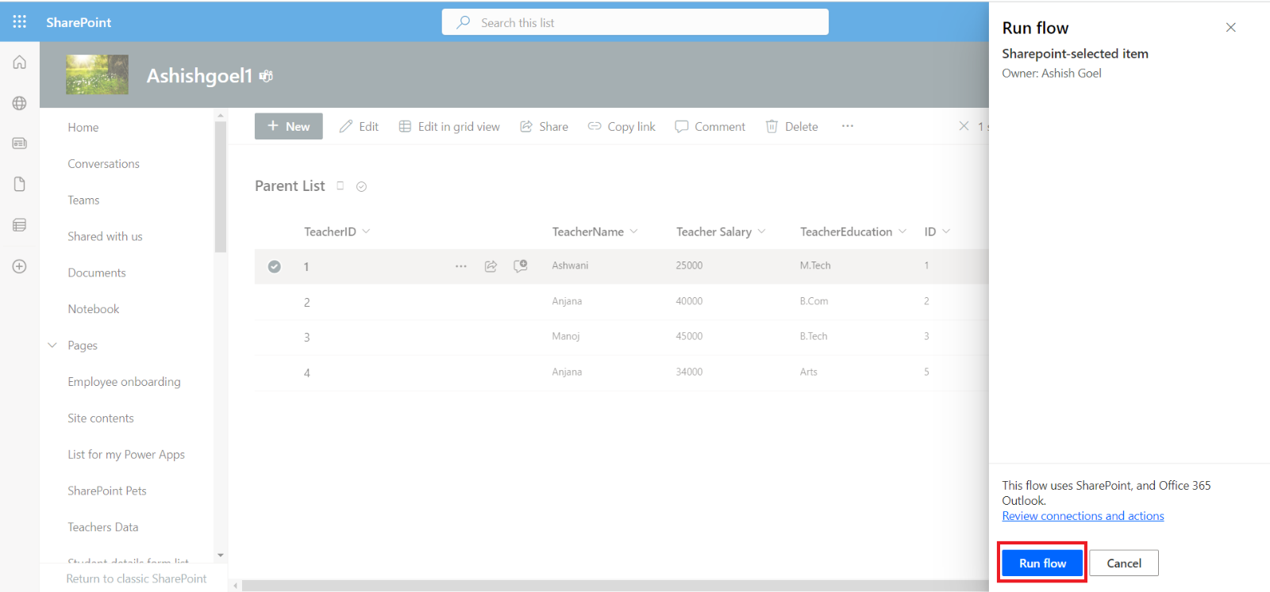This screenshot has width=1270, height=592.
Task: Click the circled check icon beside Parent List
Action: click(x=361, y=186)
